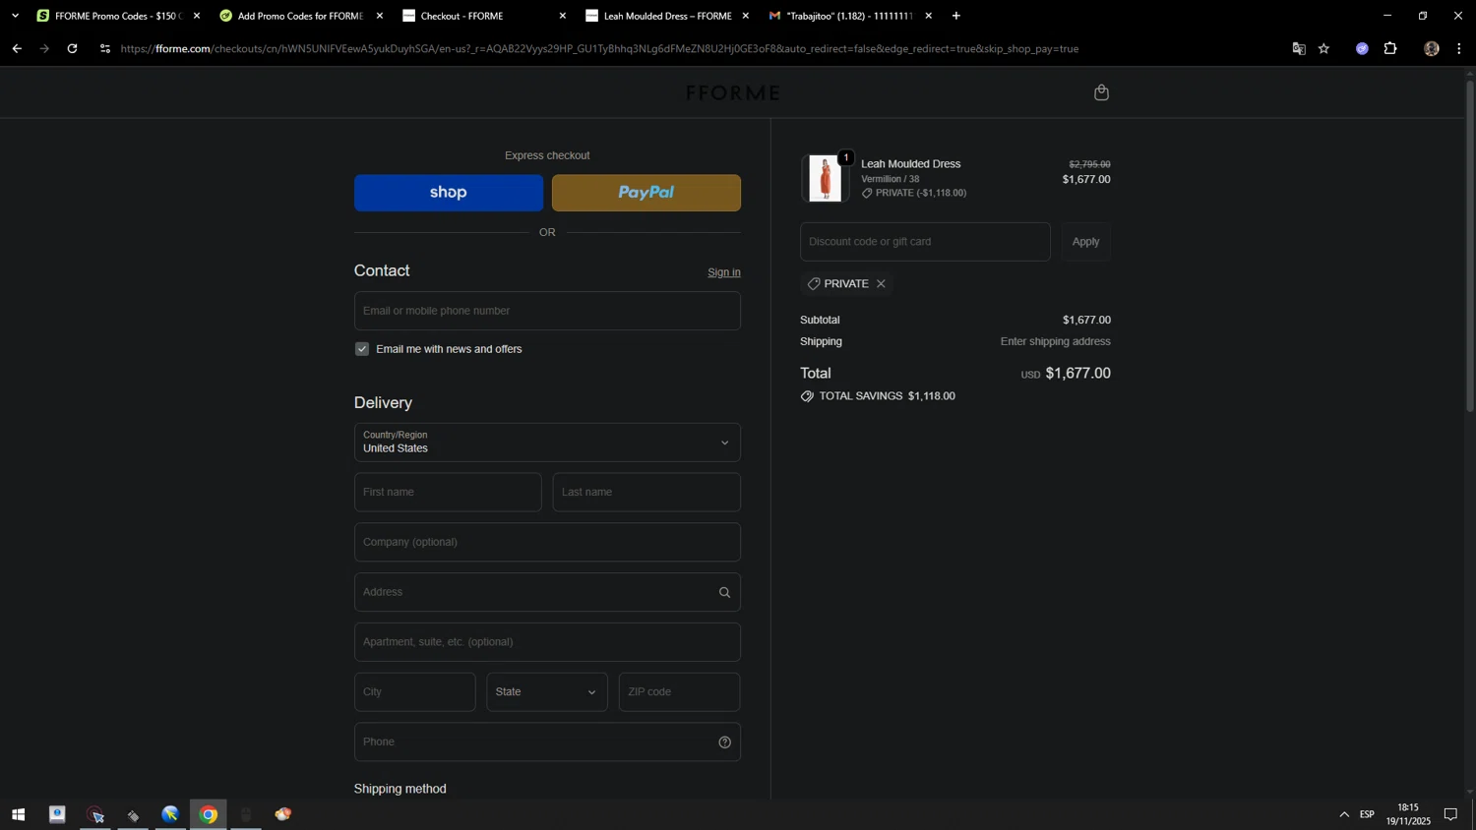The height and width of the screenshot is (830, 1476).
Task: Open the Chrome profile avatar
Action: [1432, 48]
